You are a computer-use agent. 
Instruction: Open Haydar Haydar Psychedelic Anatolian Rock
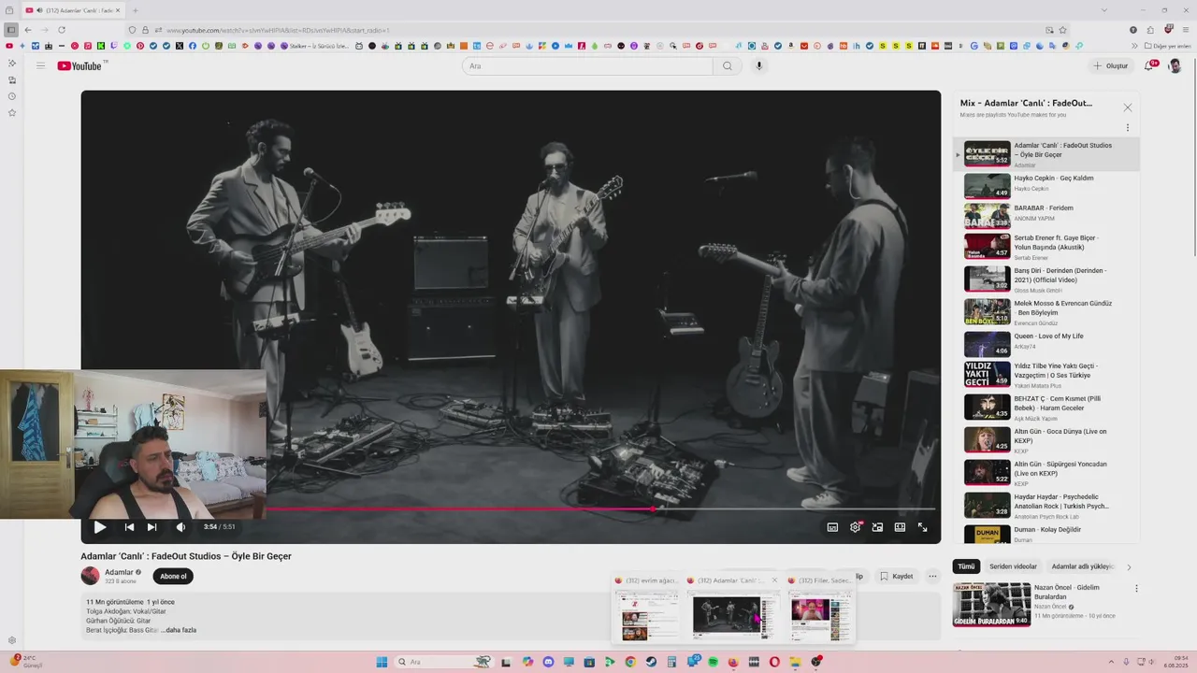click(1046, 505)
